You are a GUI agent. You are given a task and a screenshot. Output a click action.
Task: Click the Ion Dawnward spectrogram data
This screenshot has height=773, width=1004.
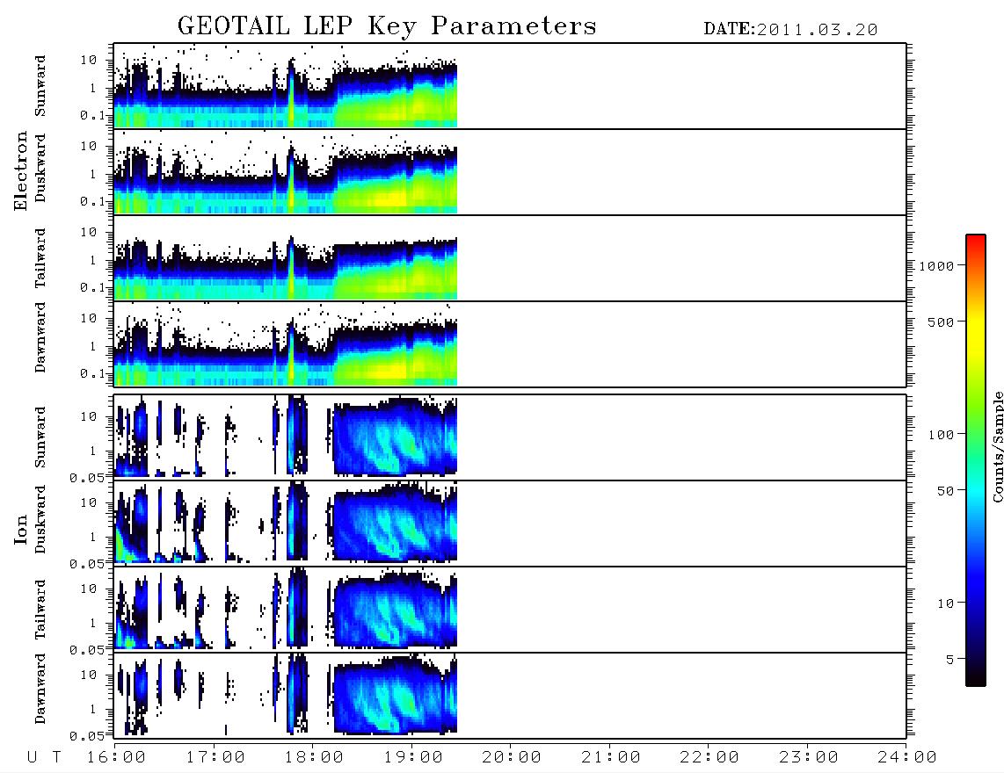point(286,694)
